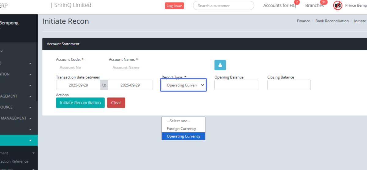The width and height of the screenshot is (367, 170).
Task: Click the Closing Balance input box
Action: tap(289, 85)
